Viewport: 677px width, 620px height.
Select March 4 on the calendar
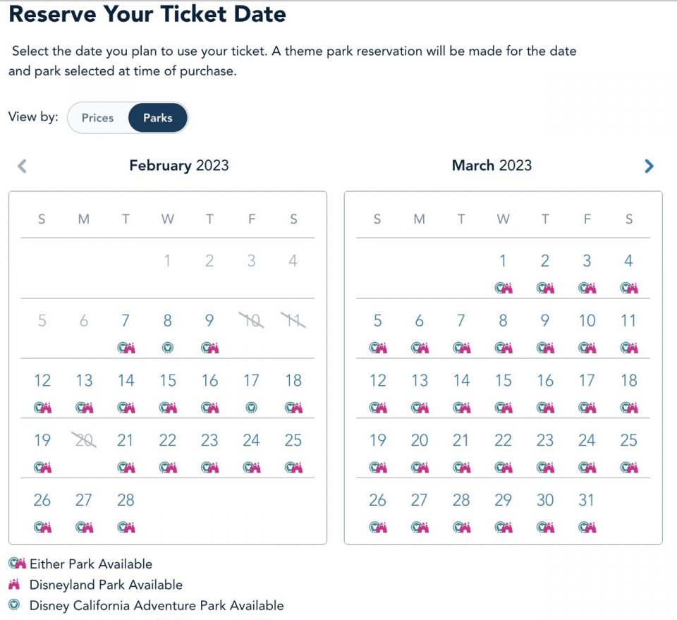[x=628, y=260]
